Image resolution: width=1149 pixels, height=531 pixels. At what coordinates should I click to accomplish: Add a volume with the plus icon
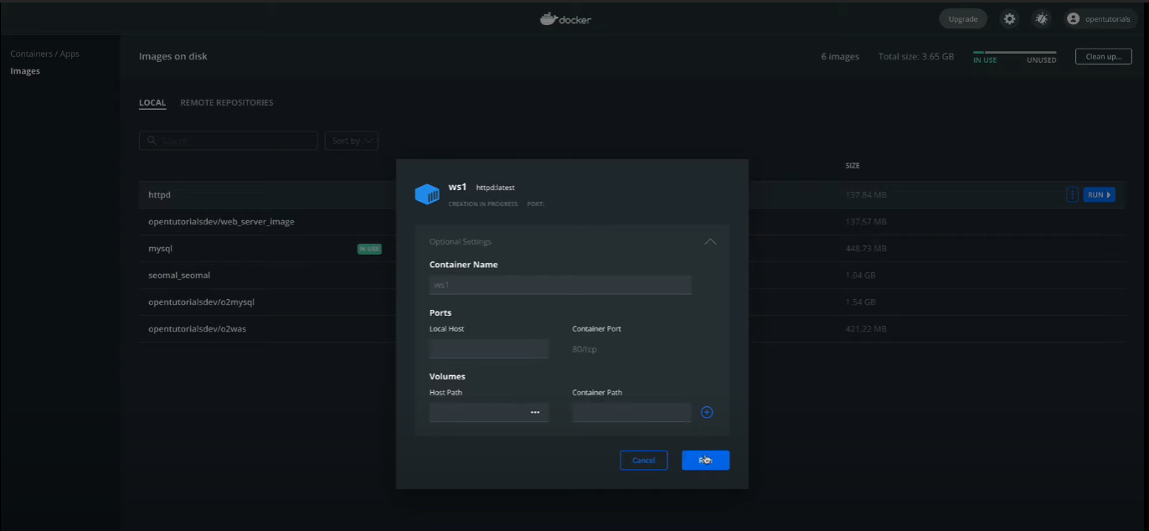tap(707, 412)
